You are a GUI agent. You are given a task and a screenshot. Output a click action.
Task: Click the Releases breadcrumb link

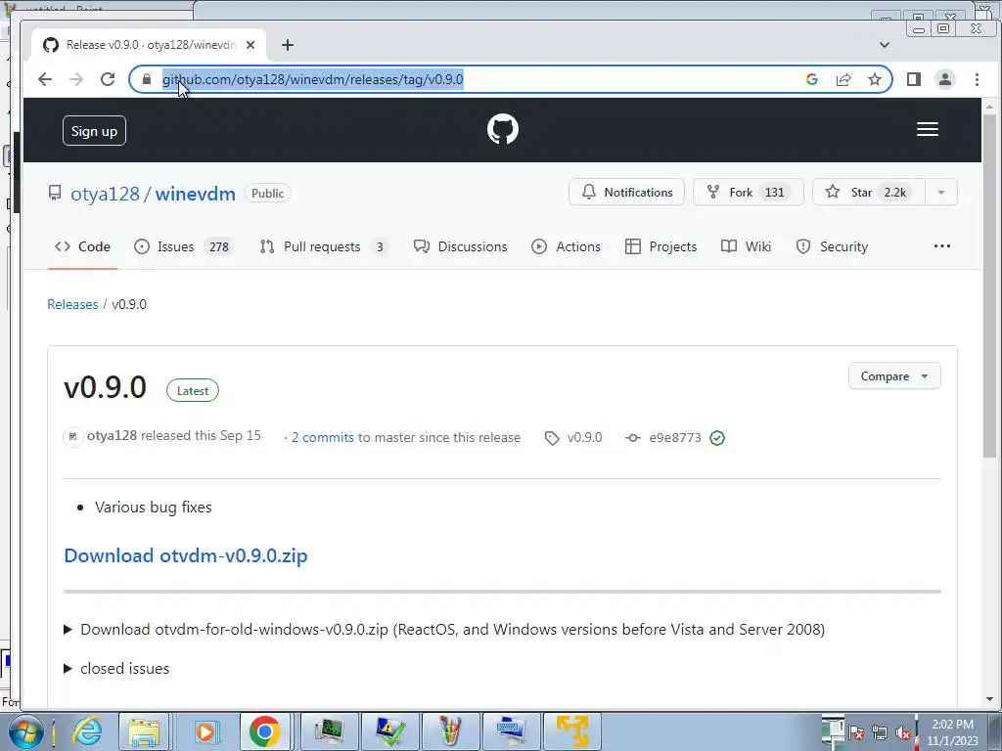coord(72,305)
